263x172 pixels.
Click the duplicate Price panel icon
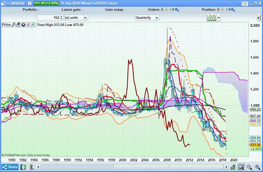[18, 25]
